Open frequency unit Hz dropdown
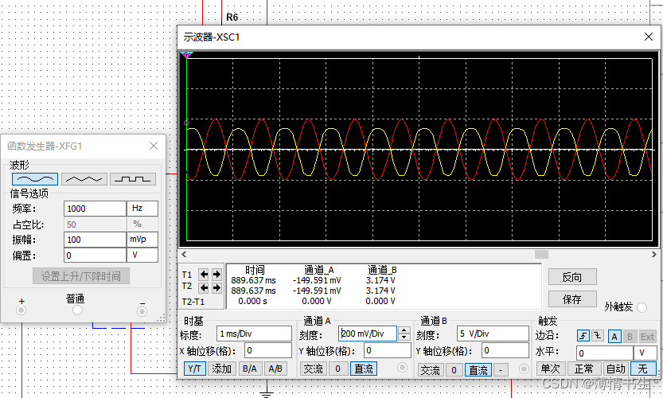 click(142, 209)
